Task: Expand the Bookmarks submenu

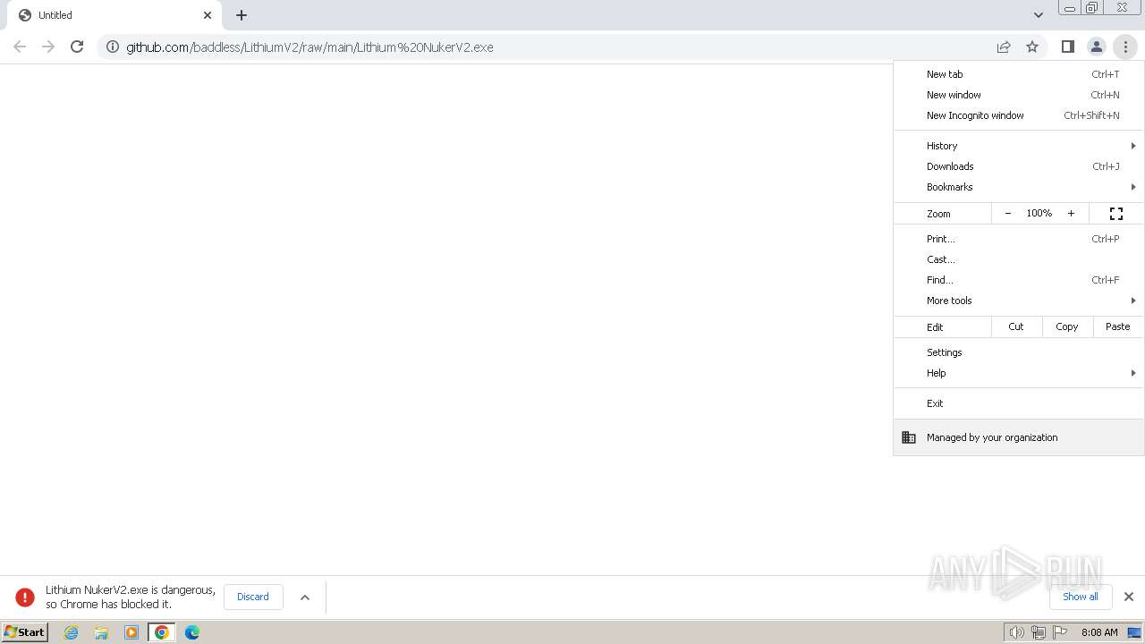Action: click(1019, 187)
